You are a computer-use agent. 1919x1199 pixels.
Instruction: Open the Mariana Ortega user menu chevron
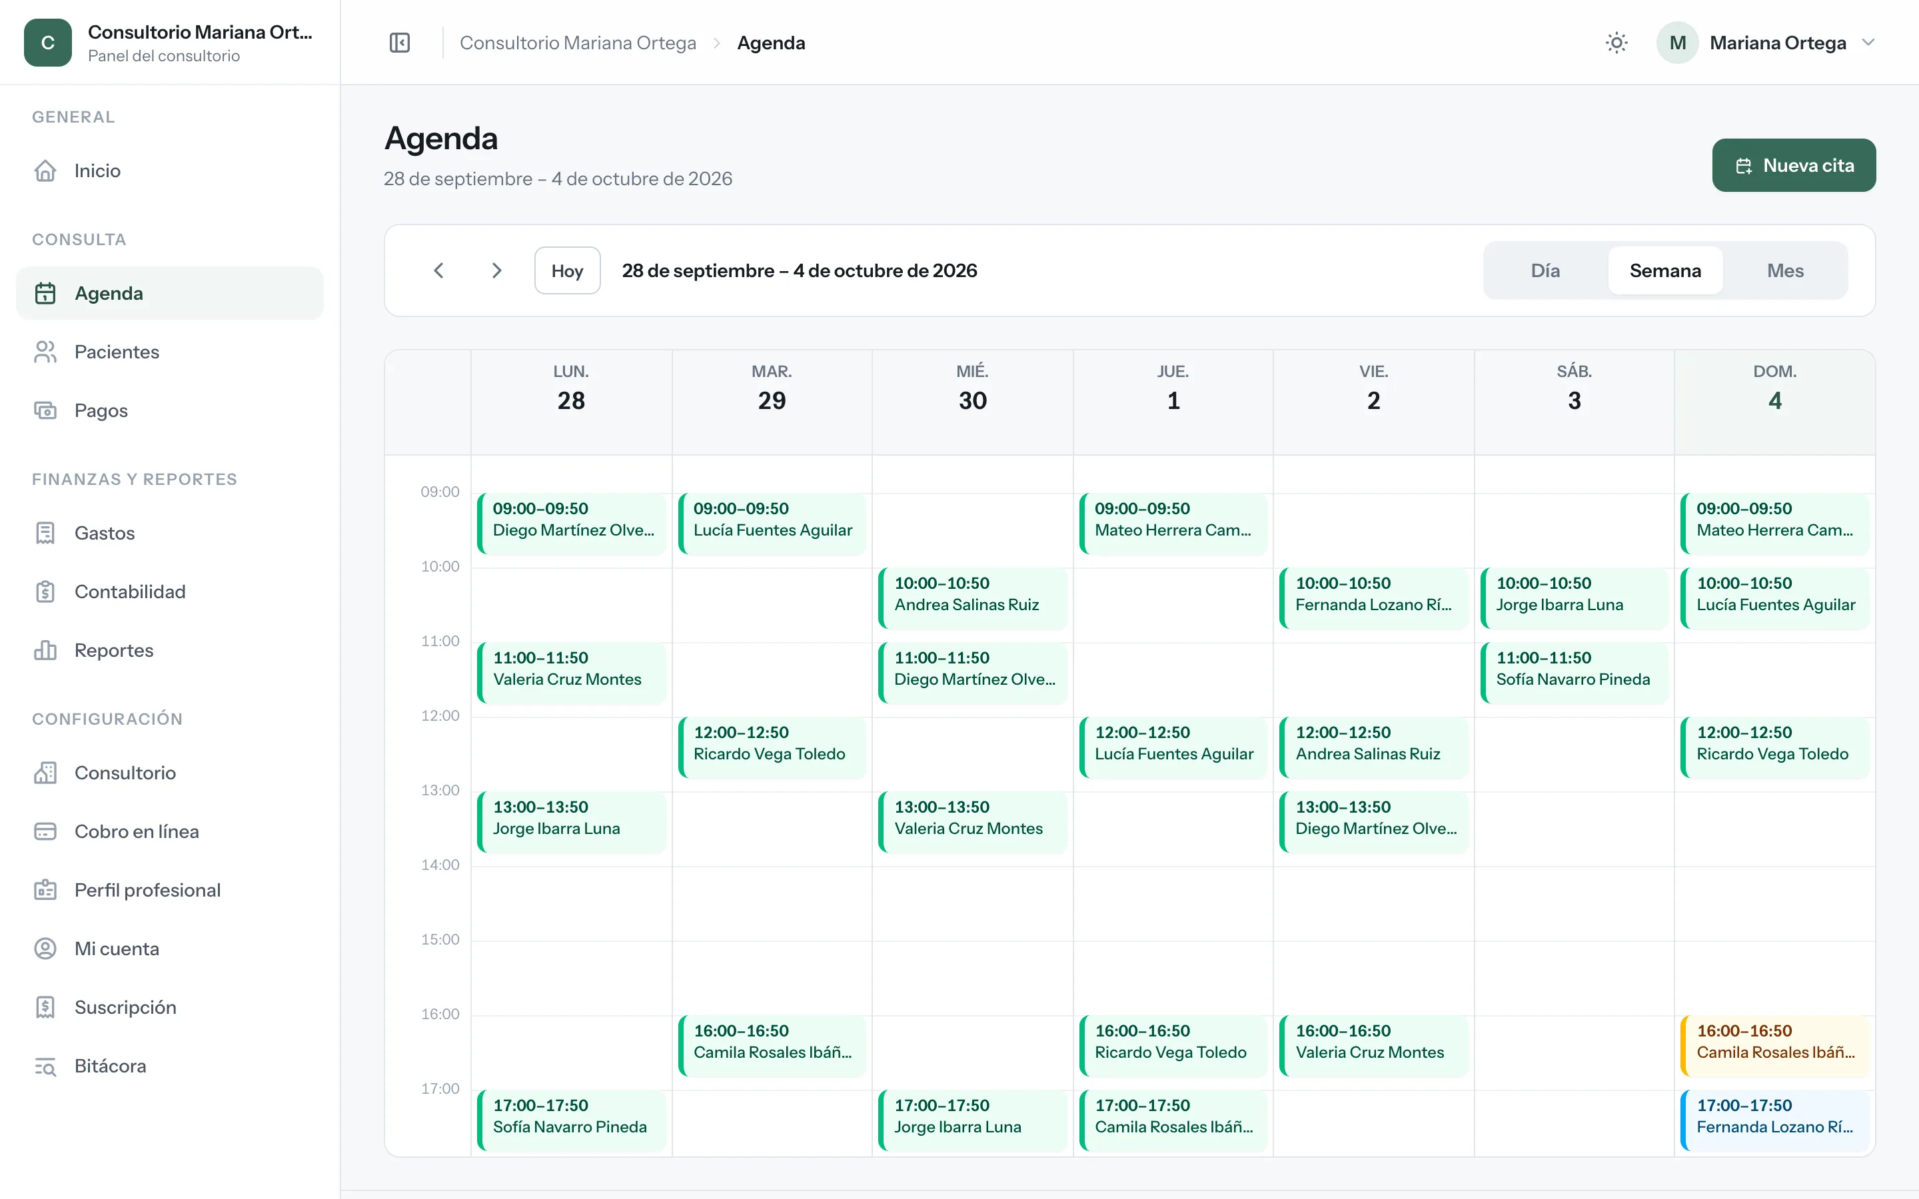click(1868, 43)
